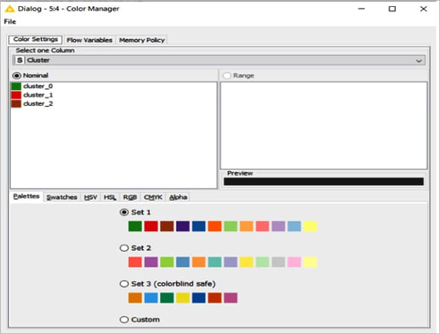Screen dimensions: 440x334
Task: Select the Custom palette radio button
Action: point(124,320)
